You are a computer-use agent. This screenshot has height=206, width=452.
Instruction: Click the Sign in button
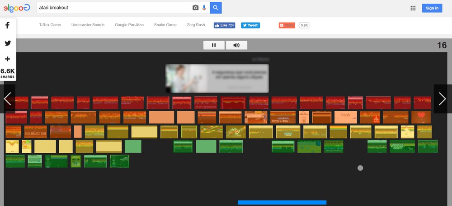(432, 8)
